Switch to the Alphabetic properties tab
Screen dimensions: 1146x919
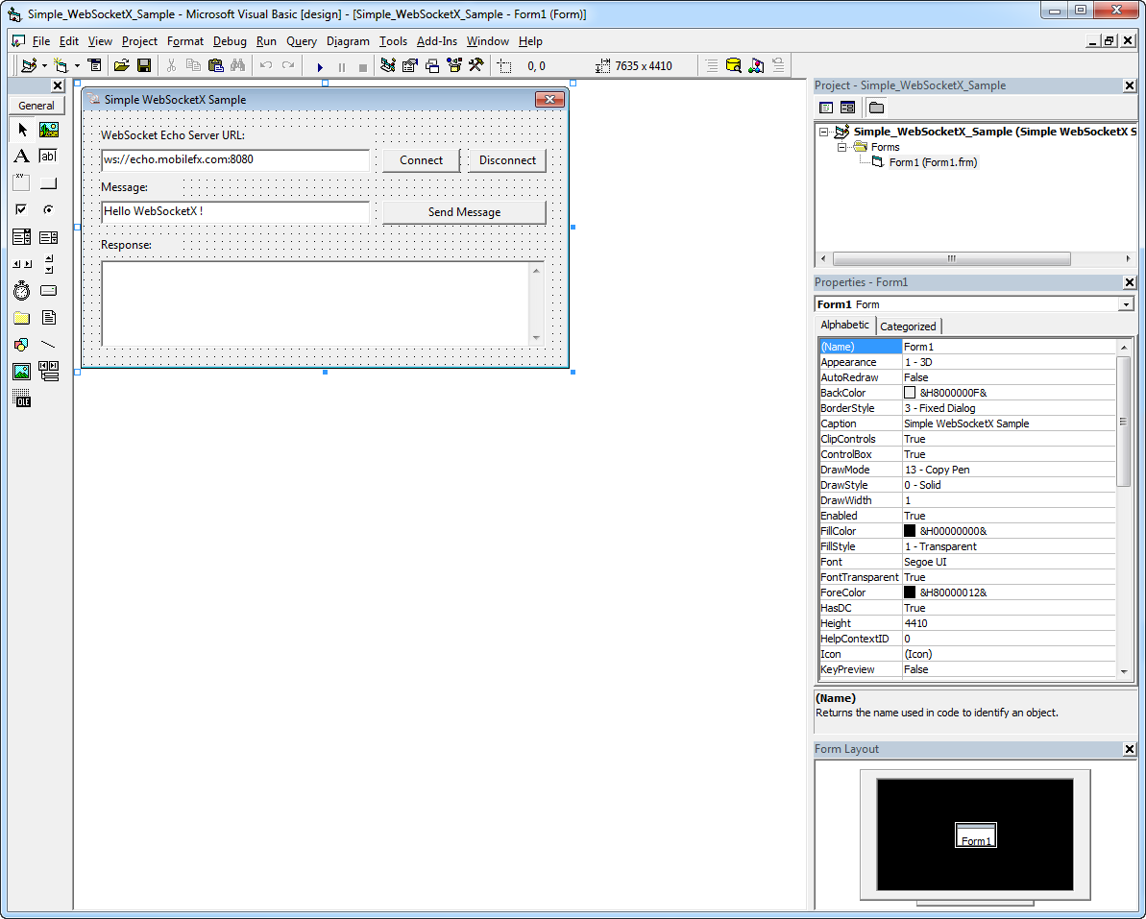[845, 326]
